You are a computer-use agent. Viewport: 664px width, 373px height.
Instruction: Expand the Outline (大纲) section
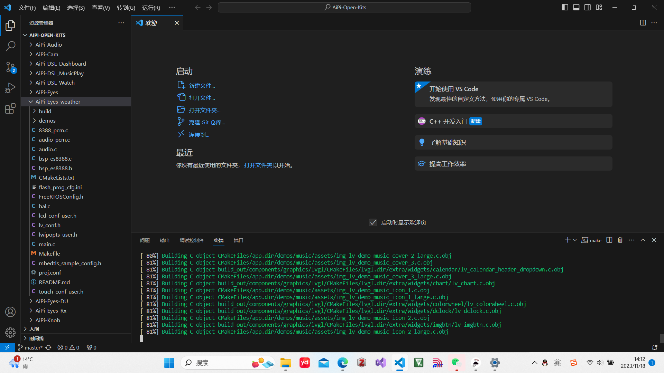[76, 329]
